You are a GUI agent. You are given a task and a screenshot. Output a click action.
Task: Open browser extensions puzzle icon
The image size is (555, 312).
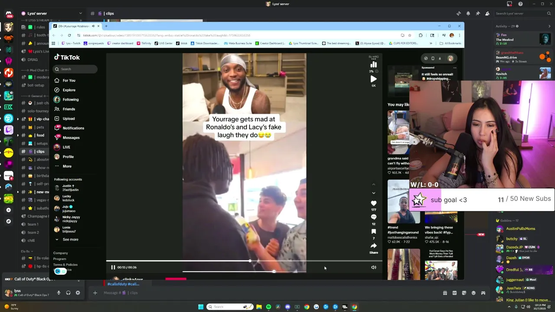(x=421, y=35)
